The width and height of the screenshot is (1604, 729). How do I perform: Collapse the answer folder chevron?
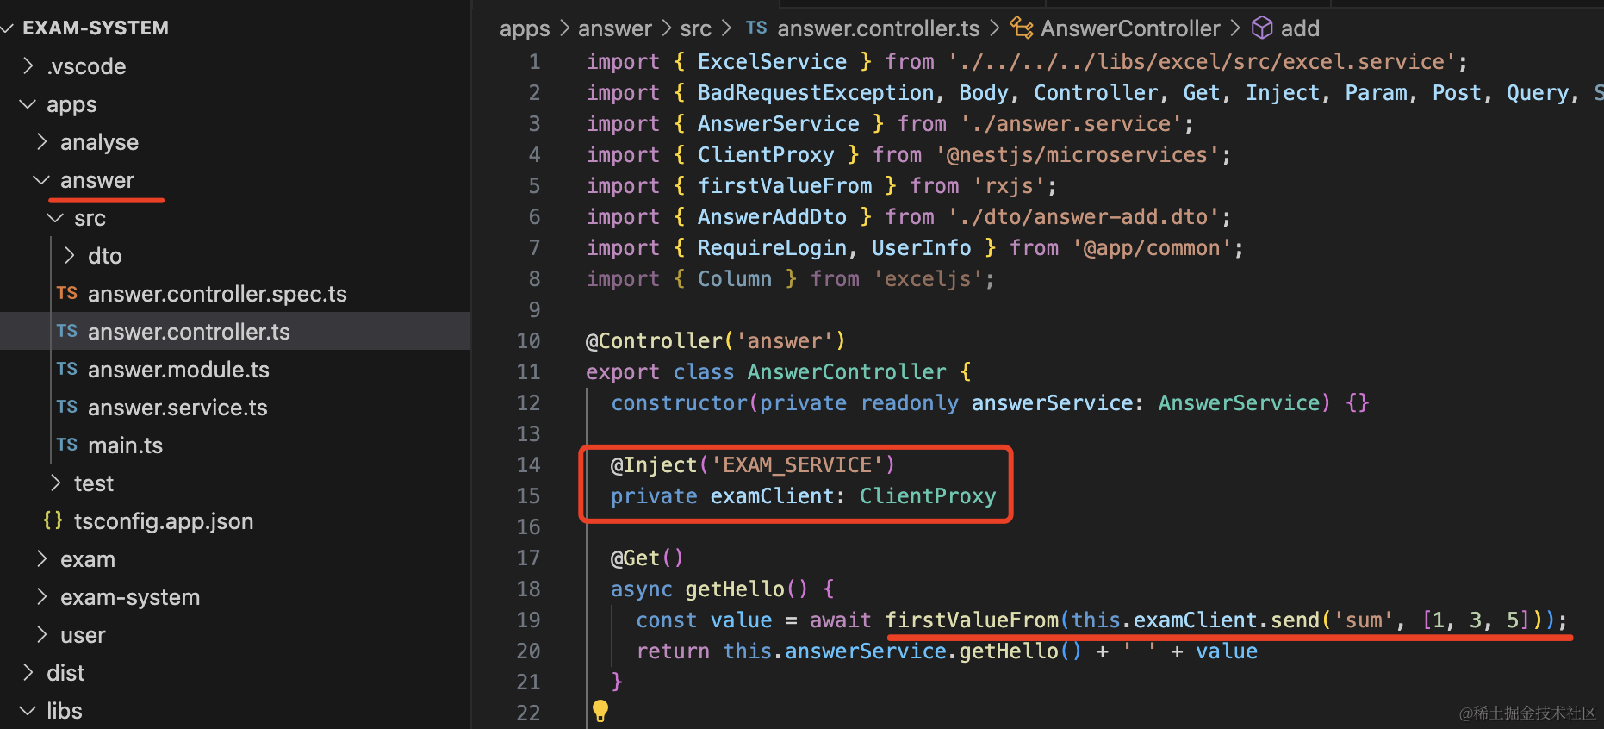pos(41,180)
